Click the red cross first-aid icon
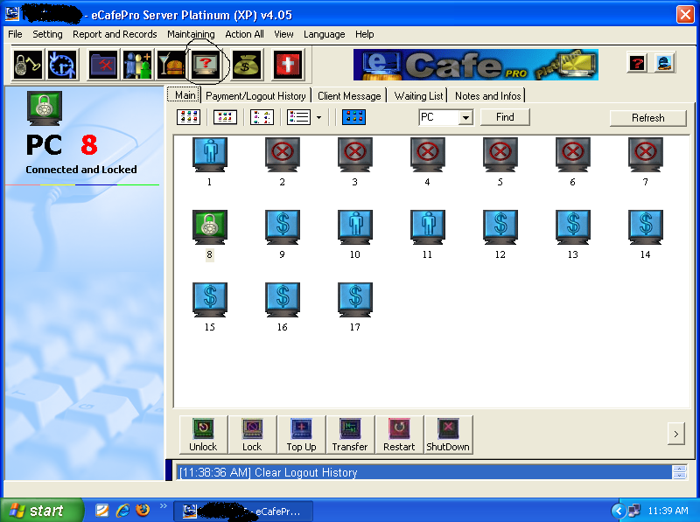Image resolution: width=700 pixels, height=522 pixels. tap(289, 65)
